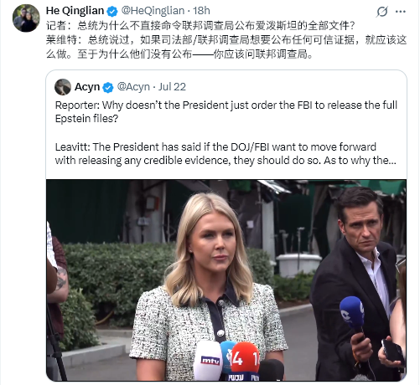Screen dimensions: 420x385
Task: Open the He Qinglian display name link
Action: click(x=75, y=11)
